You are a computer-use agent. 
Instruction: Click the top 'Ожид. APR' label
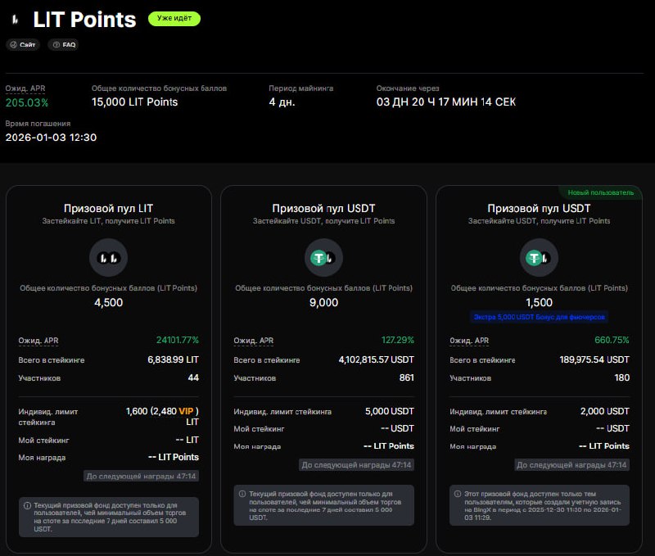pyautogui.click(x=25, y=88)
